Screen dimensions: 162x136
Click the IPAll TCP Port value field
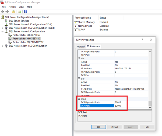coord(131,106)
